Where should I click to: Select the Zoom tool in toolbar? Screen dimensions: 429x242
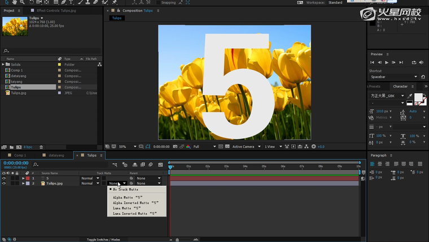pyautogui.click(x=21, y=2)
